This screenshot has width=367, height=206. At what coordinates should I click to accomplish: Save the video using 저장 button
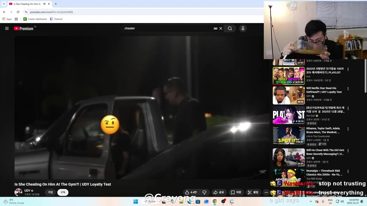click(236, 192)
